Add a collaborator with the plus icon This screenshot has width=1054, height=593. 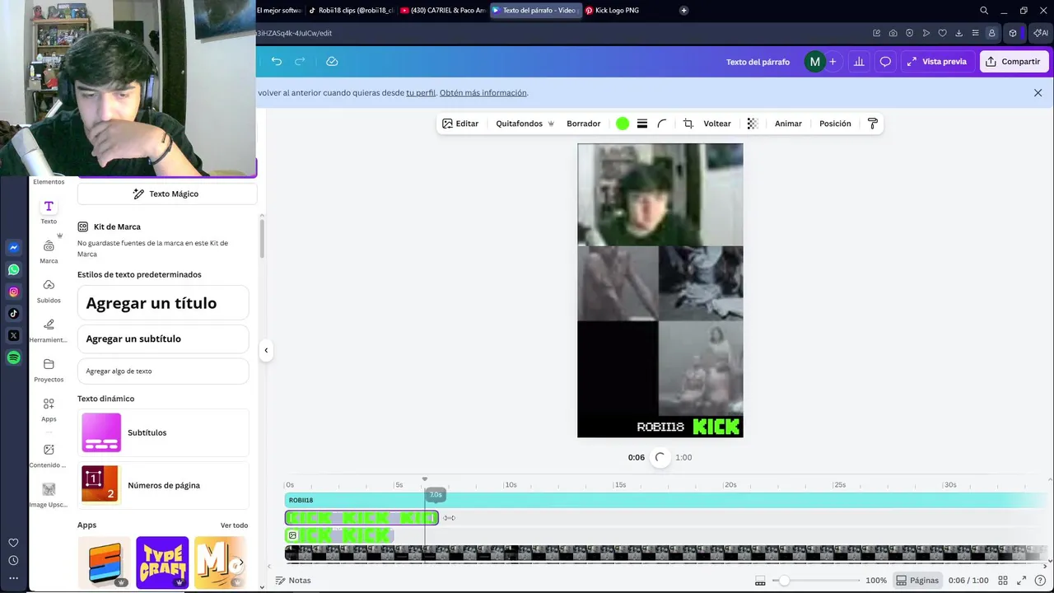pyautogui.click(x=832, y=62)
